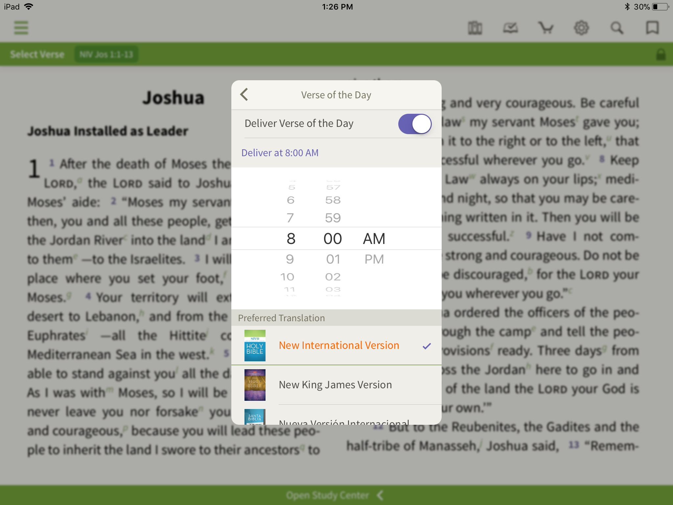Tap the search magnifier icon
The width and height of the screenshot is (673, 505).
(x=617, y=28)
